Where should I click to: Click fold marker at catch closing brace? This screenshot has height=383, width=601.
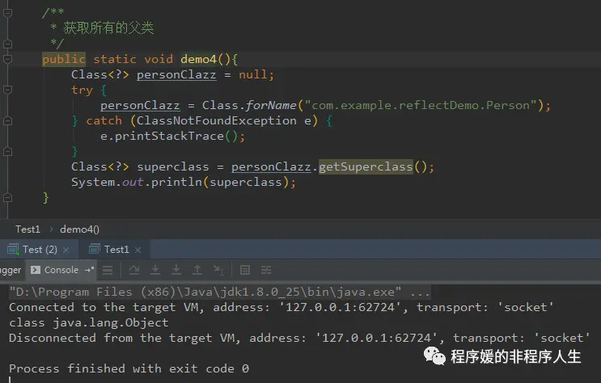point(7,152)
